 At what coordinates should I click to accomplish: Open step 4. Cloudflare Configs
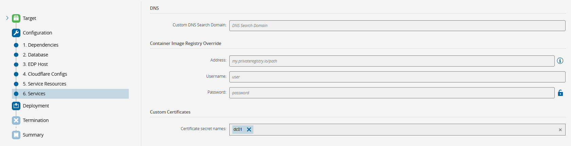click(45, 74)
